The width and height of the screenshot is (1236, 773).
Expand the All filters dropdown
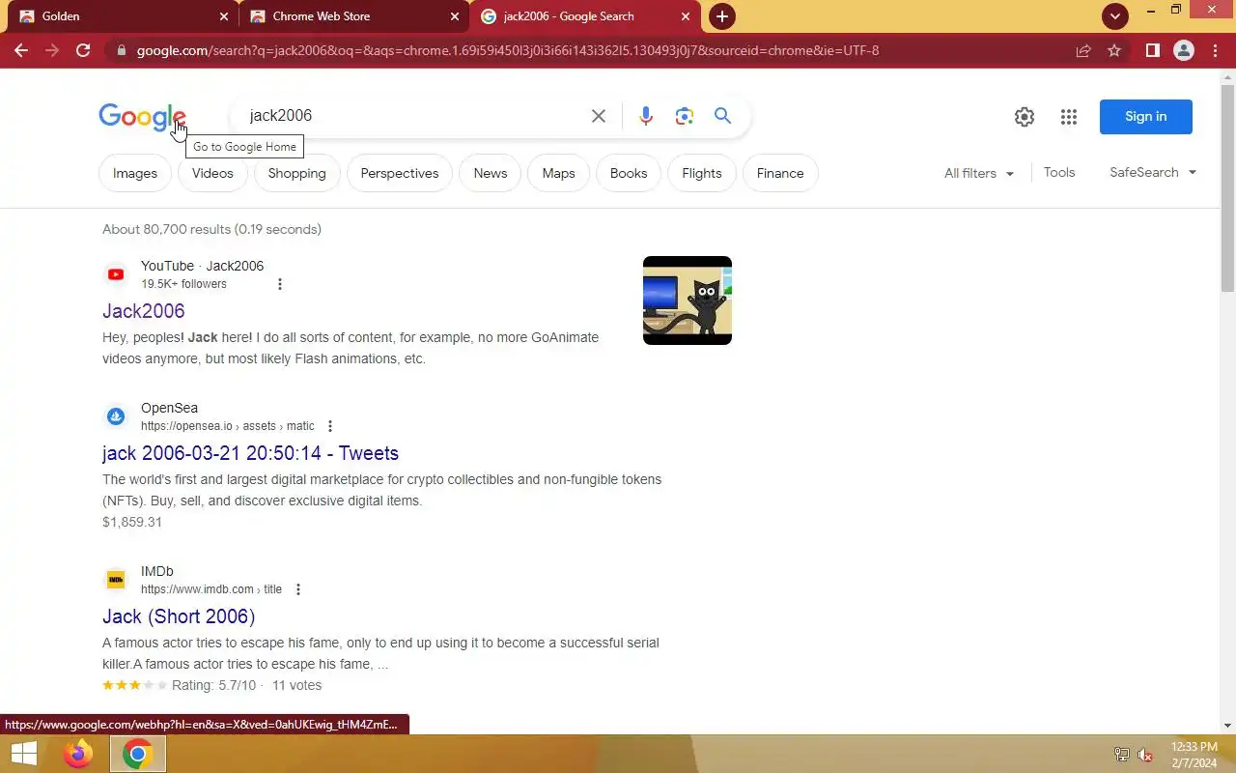point(979,173)
